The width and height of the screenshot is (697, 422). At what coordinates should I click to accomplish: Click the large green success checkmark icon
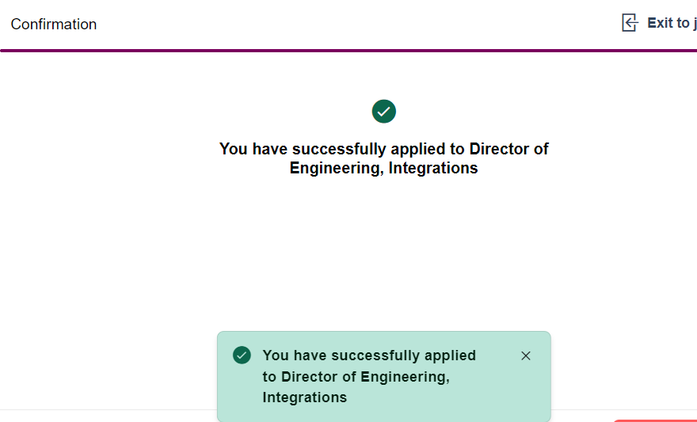tap(383, 112)
